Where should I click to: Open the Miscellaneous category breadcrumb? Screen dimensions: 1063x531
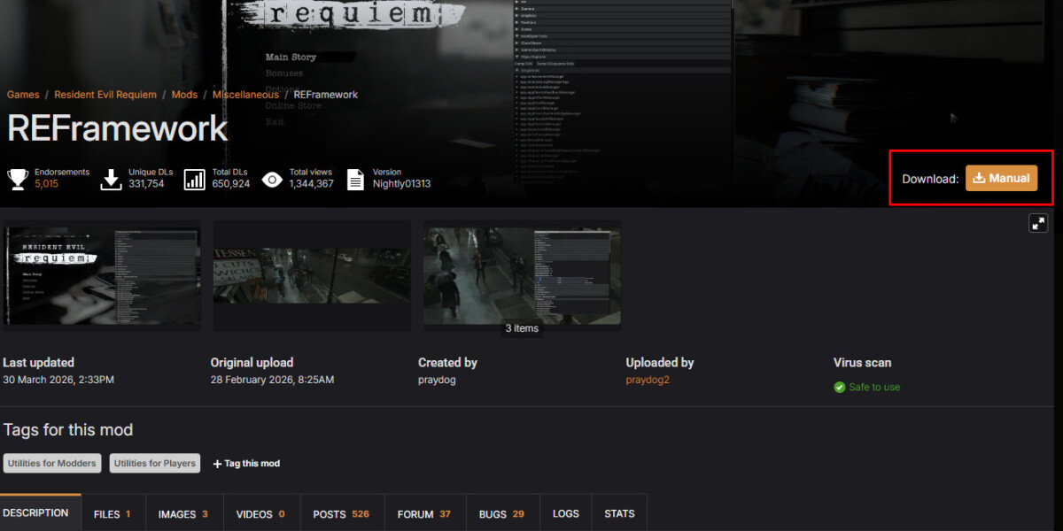tap(245, 95)
